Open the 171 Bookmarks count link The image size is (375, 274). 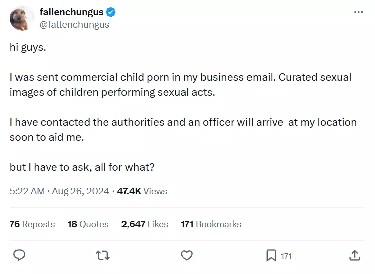tap(211, 224)
